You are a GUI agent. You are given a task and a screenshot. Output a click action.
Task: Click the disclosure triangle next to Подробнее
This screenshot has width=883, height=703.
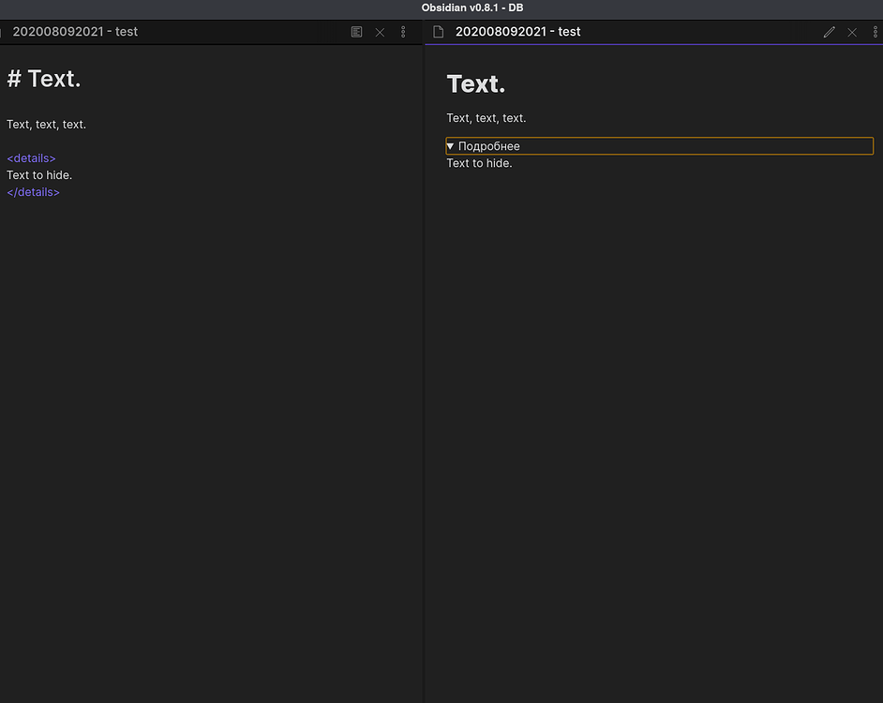tap(450, 145)
